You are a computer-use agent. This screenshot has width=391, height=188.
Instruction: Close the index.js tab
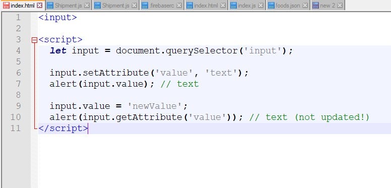(x=260, y=6)
